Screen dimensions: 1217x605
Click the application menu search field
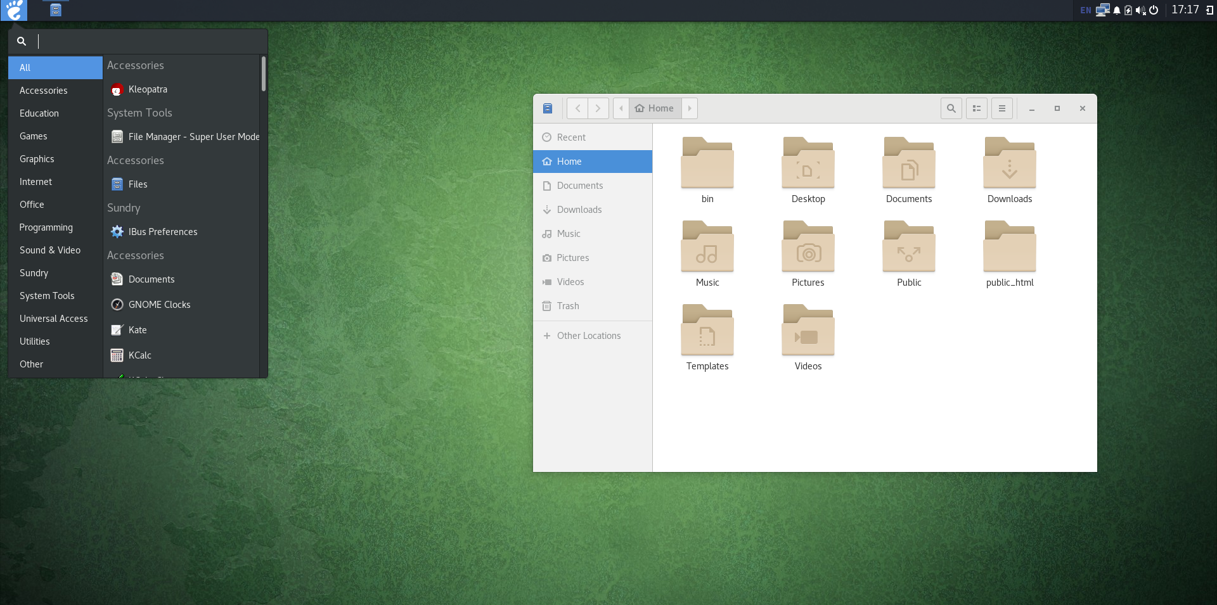(146, 41)
